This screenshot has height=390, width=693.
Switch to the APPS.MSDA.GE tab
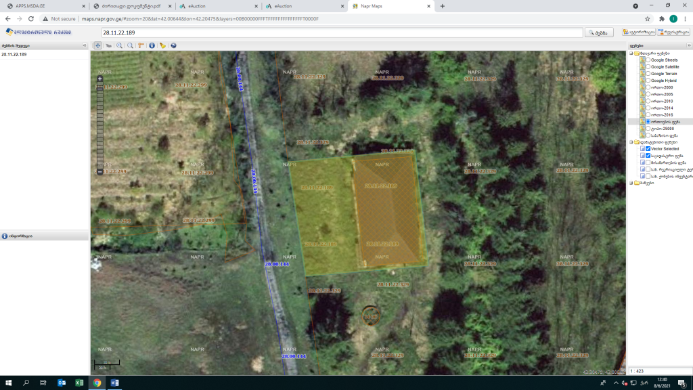[46, 6]
